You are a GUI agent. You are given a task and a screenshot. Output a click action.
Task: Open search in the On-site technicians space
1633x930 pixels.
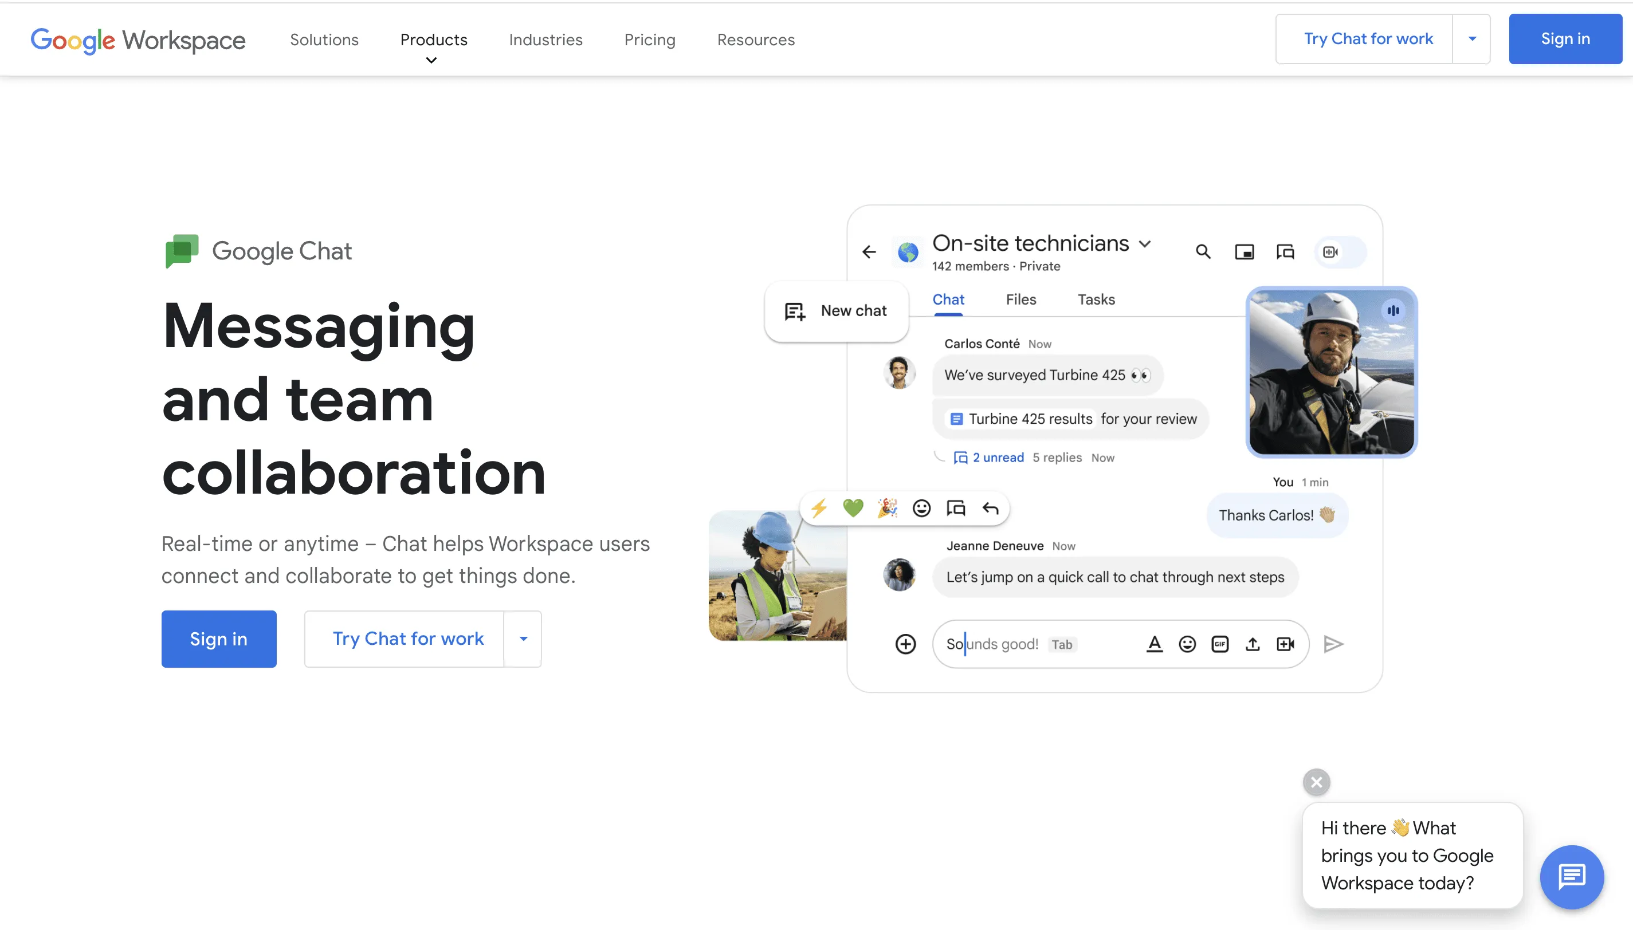pos(1204,251)
